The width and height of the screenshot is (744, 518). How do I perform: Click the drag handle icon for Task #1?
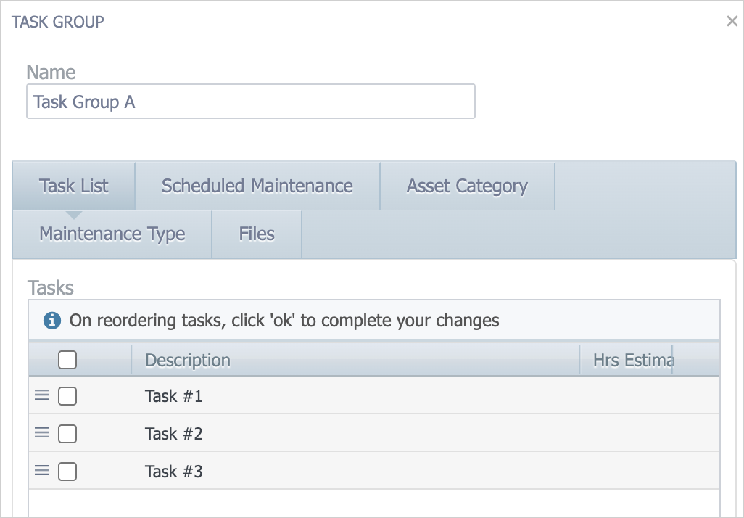[42, 395]
